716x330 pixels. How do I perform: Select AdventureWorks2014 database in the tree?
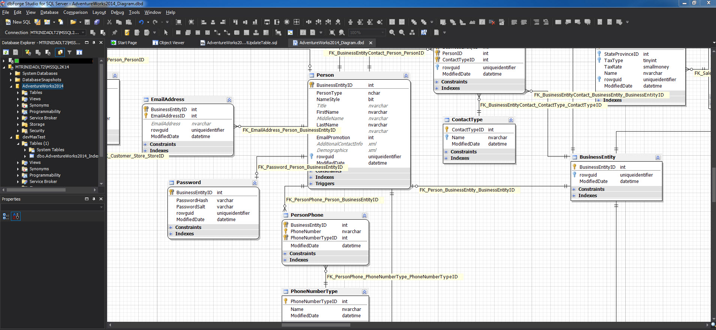click(x=43, y=86)
